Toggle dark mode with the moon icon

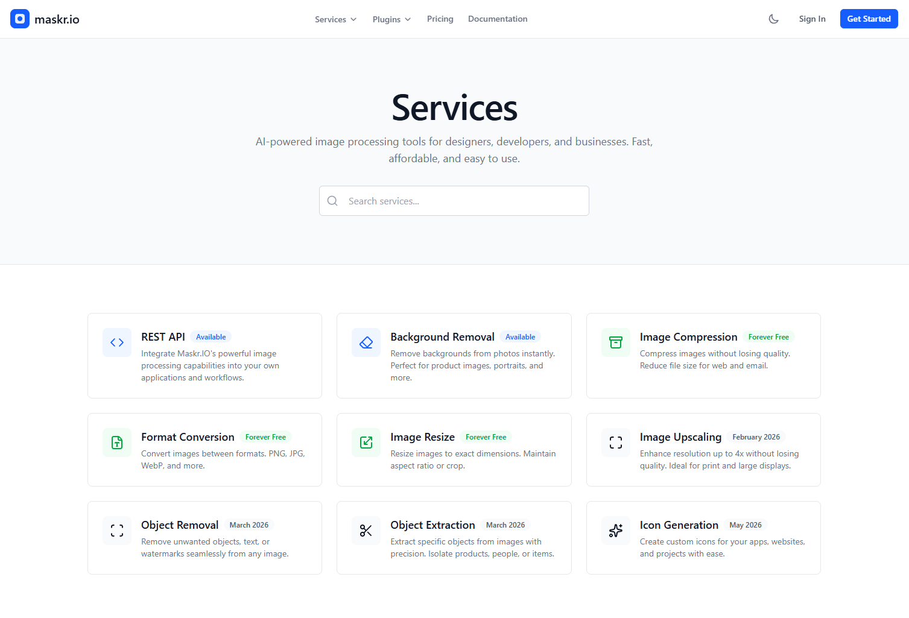773,19
